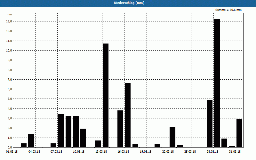Click the small bar right after the 6,6 mm bar

(x=135, y=146)
